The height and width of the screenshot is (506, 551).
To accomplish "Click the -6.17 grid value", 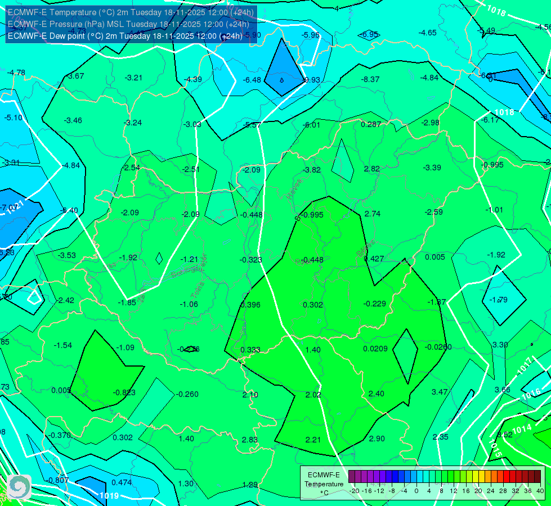I will (490, 120).
